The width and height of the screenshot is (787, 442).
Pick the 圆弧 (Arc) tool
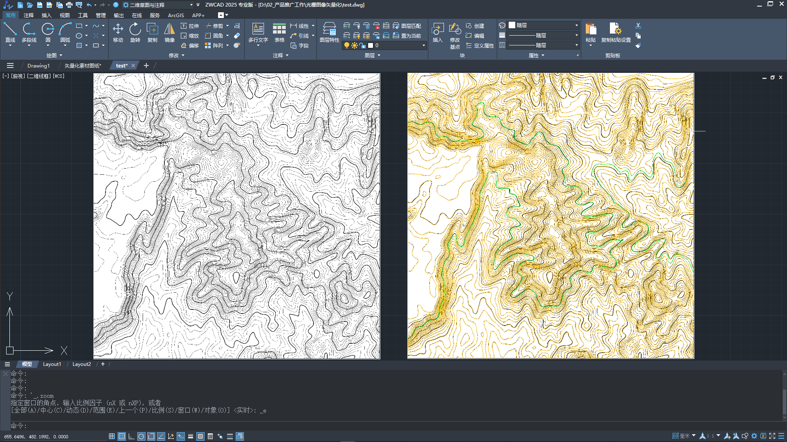click(x=65, y=32)
